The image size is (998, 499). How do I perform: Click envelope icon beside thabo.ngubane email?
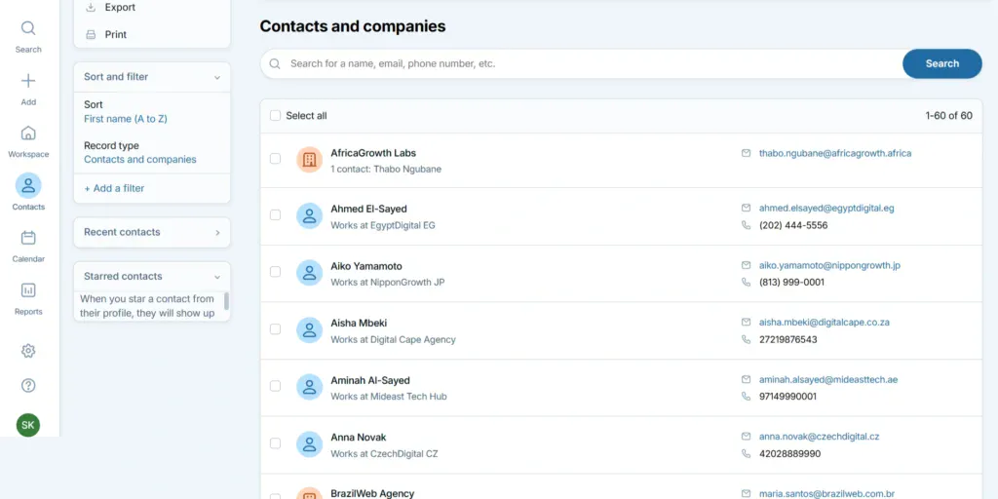tap(746, 153)
